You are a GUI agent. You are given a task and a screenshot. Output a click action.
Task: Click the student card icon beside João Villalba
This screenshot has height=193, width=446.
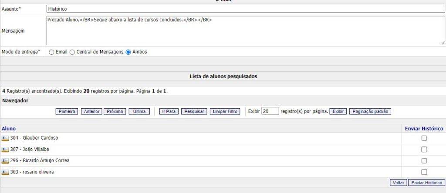pos(5,150)
